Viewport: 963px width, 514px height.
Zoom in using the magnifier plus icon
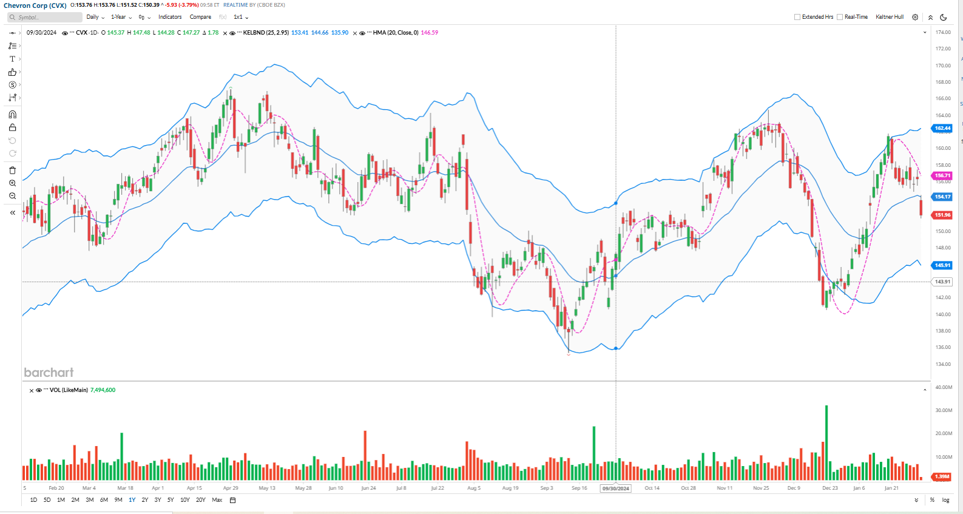[x=12, y=183]
